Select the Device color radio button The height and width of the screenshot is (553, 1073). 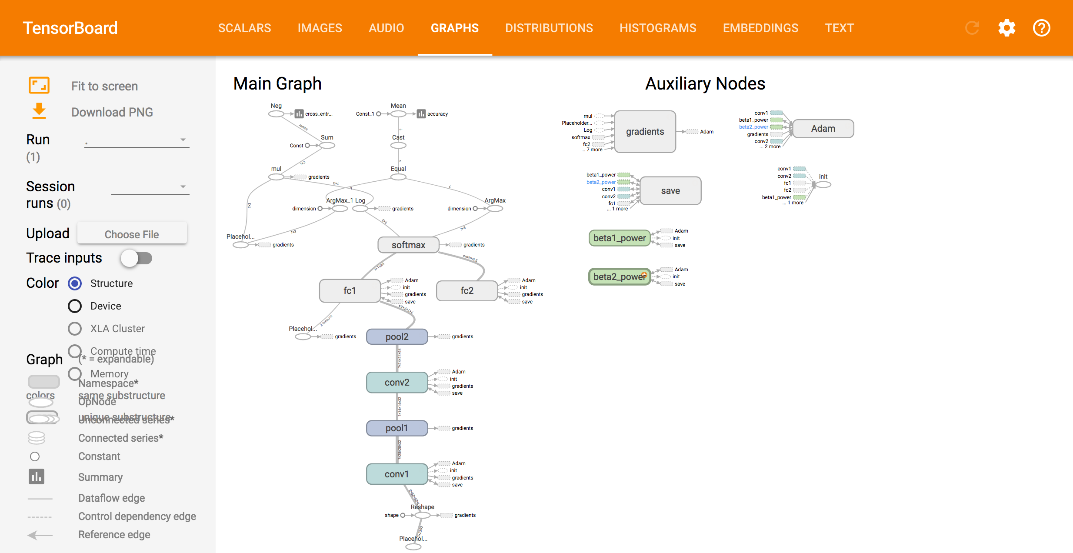[x=75, y=306]
